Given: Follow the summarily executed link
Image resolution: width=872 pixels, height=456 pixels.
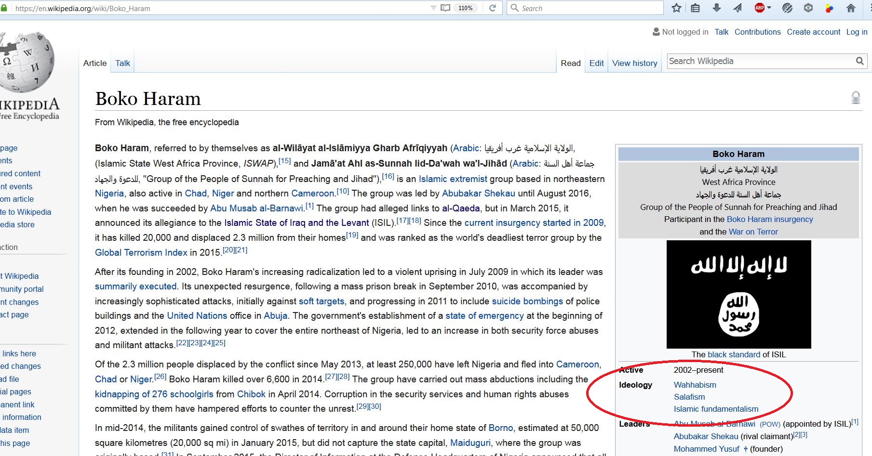Looking at the screenshot, I should (136, 286).
